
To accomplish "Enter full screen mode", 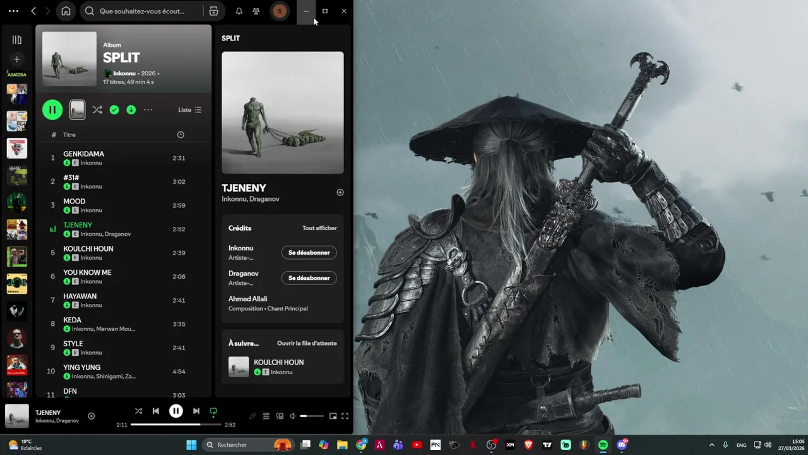I will coord(345,416).
